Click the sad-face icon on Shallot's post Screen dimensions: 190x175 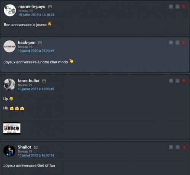pos(177,147)
